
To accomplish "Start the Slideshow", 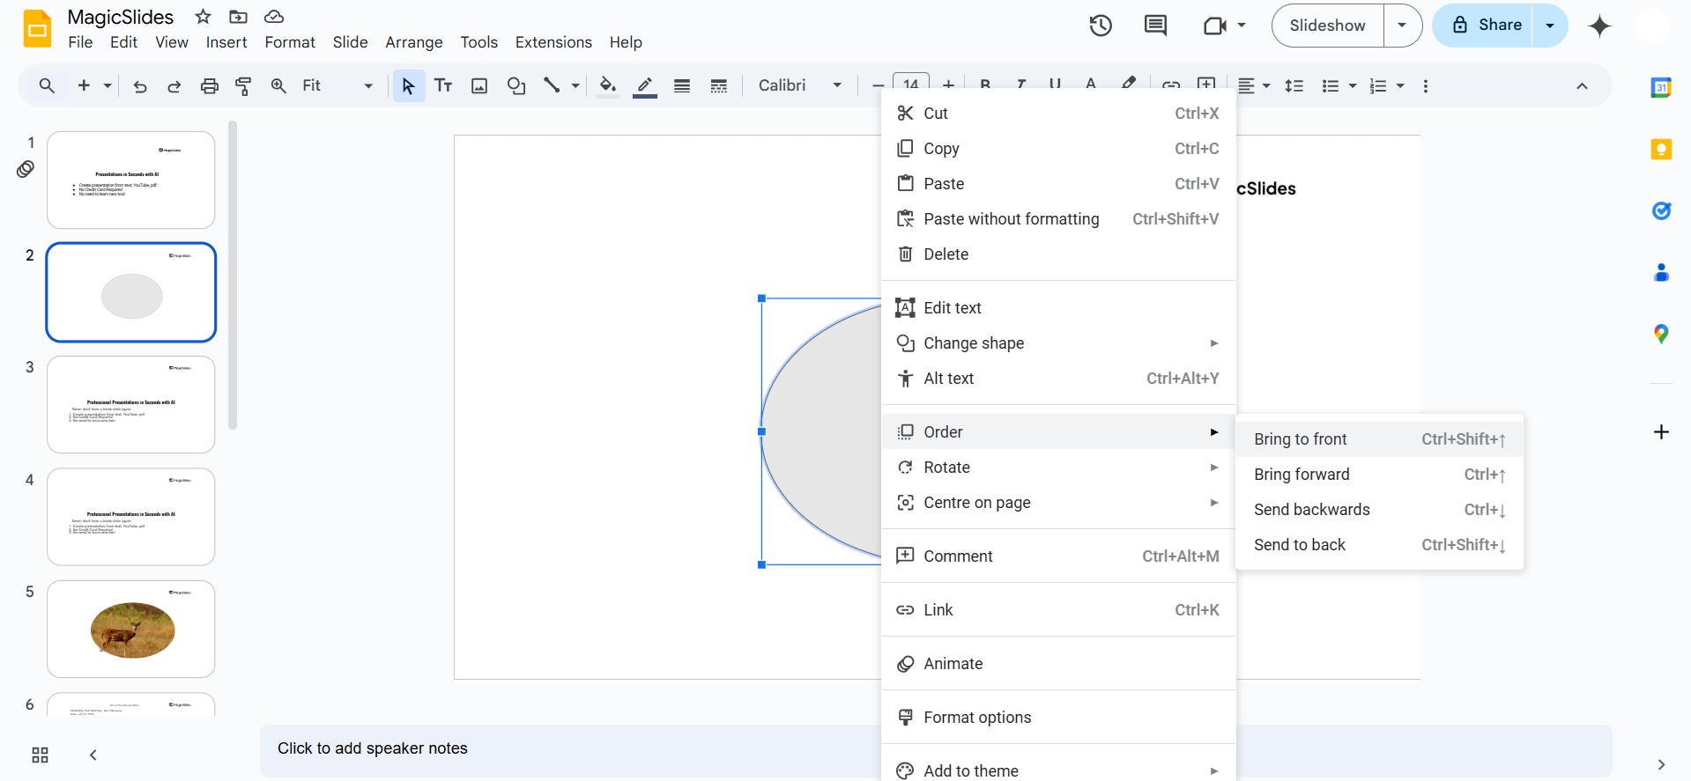I will click(1328, 26).
